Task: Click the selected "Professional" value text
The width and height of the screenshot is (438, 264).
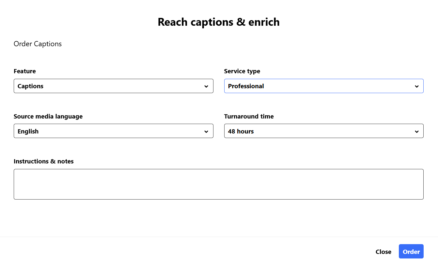Action: (246, 86)
